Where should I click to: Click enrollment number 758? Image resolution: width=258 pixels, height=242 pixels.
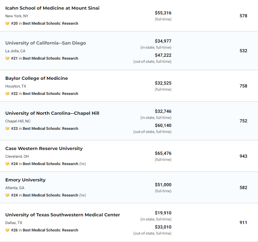click(243, 86)
